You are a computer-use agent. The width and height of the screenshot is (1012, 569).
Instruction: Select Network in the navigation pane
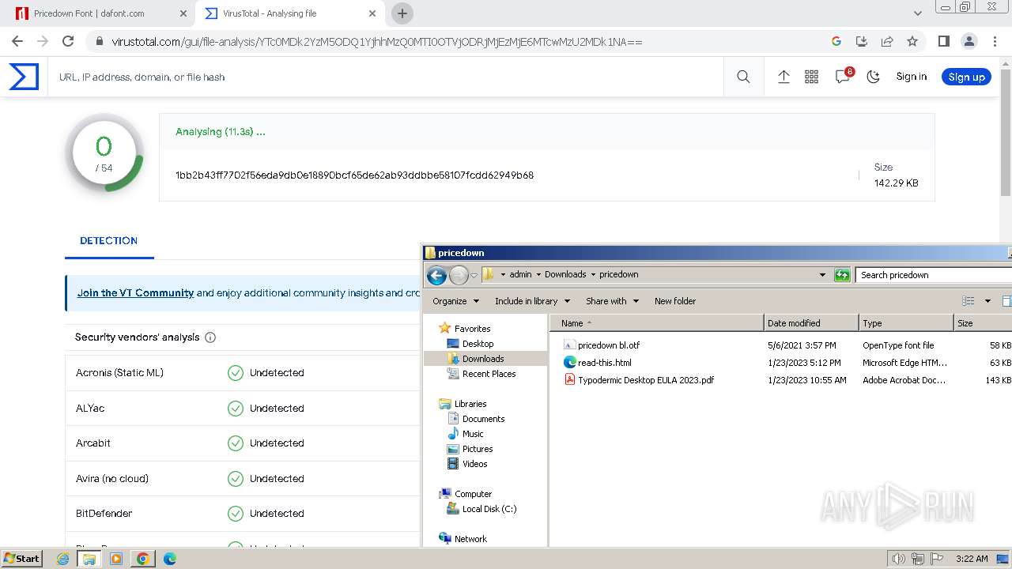(x=470, y=539)
